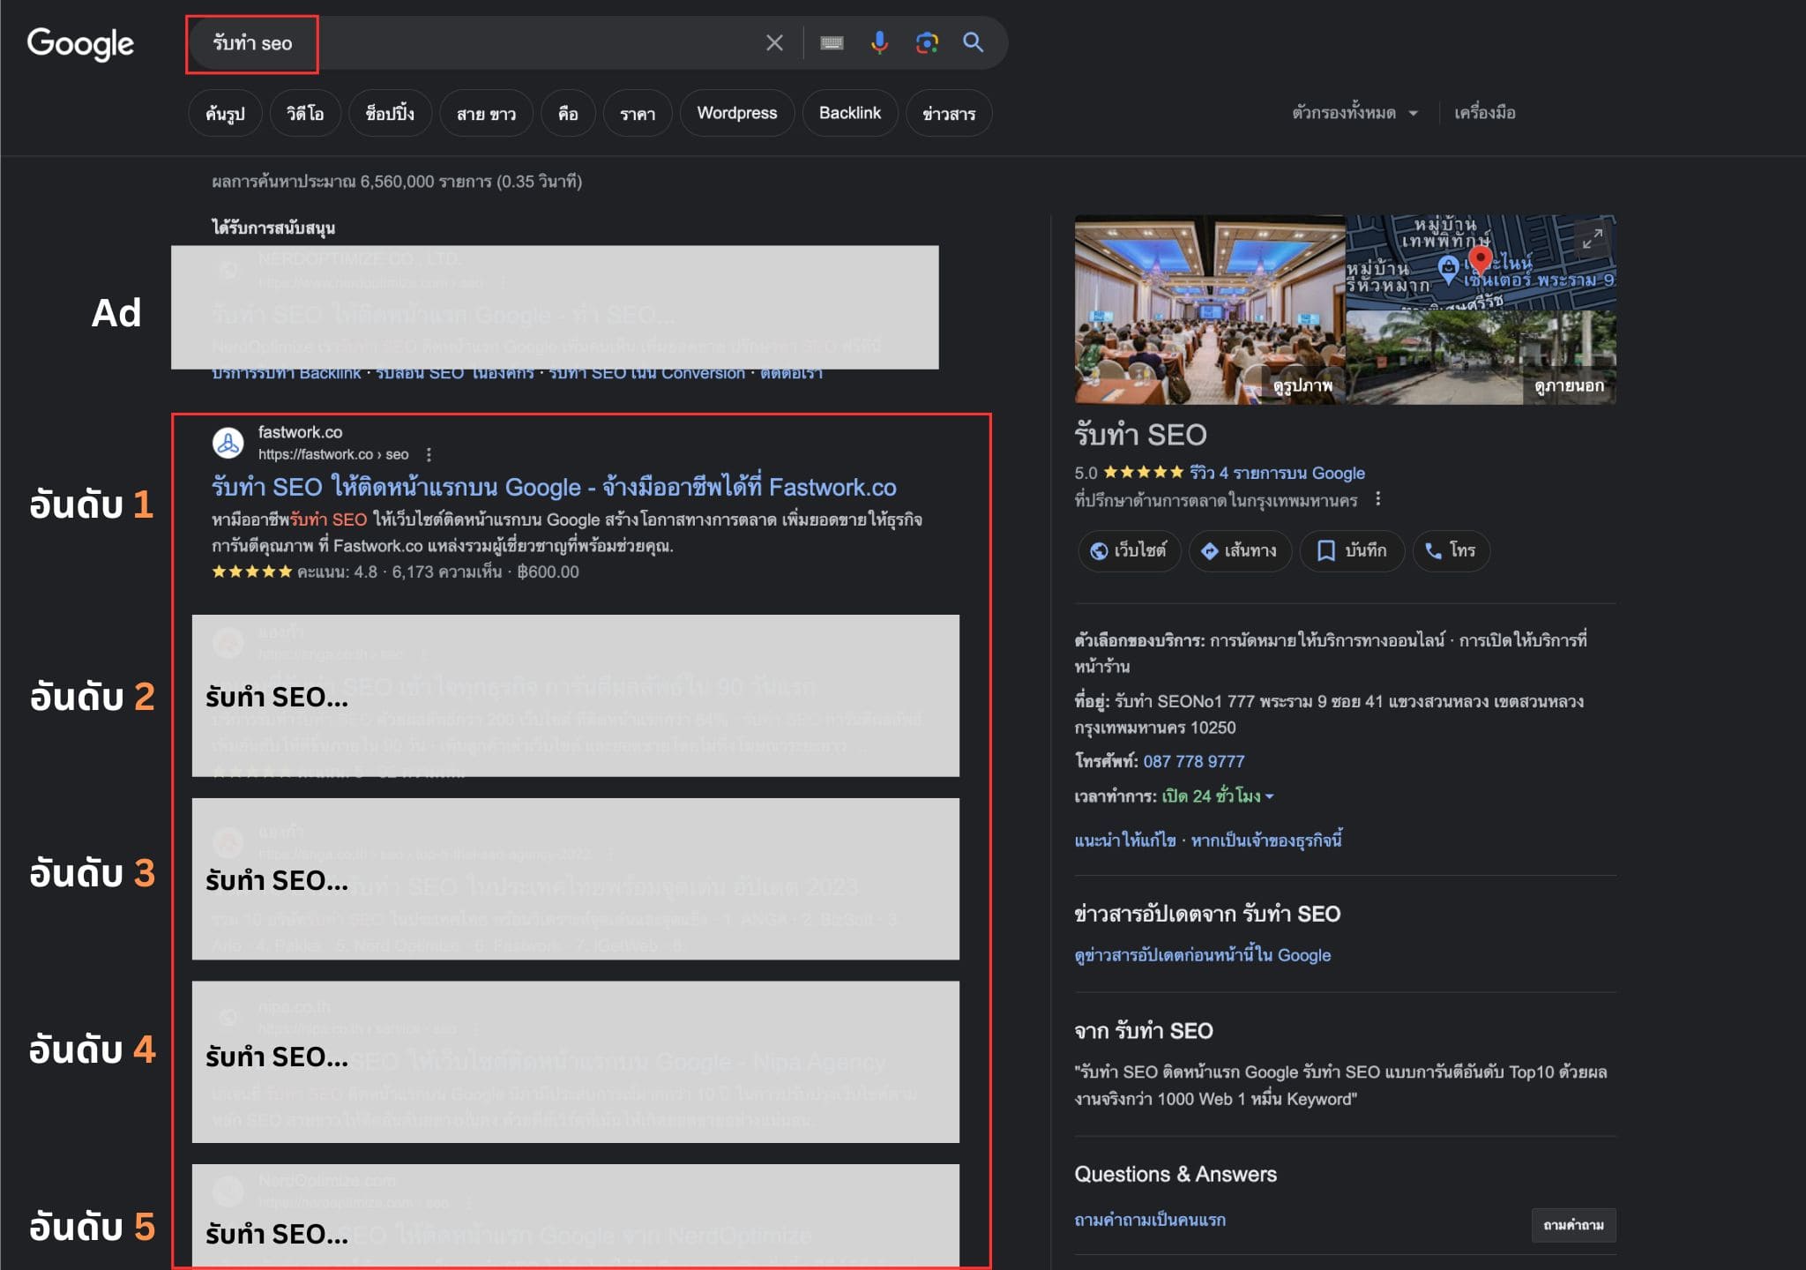This screenshot has width=1806, height=1270.
Task: Select the Wordpress filter chip
Action: coord(737,113)
